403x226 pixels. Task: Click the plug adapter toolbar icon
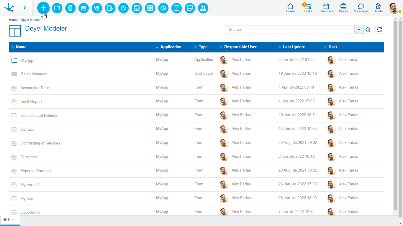[x=123, y=8]
